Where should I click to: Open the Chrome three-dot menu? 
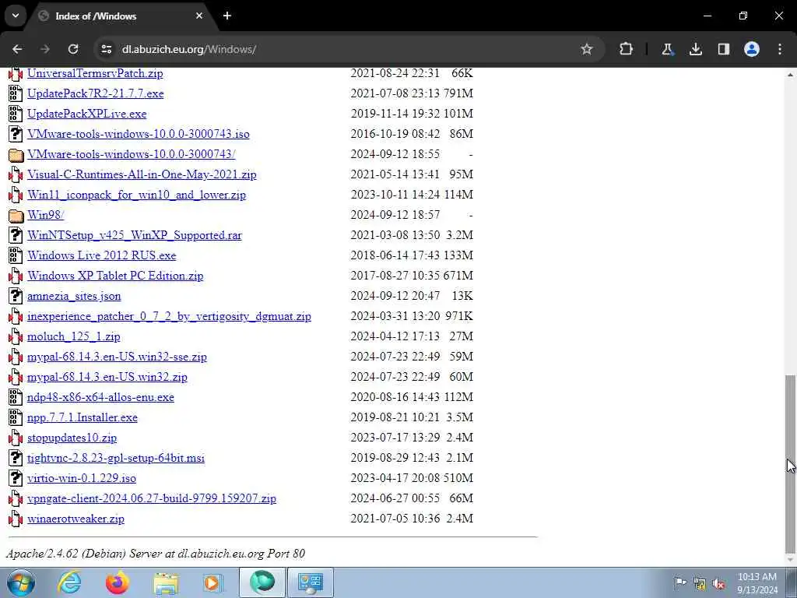tap(780, 49)
